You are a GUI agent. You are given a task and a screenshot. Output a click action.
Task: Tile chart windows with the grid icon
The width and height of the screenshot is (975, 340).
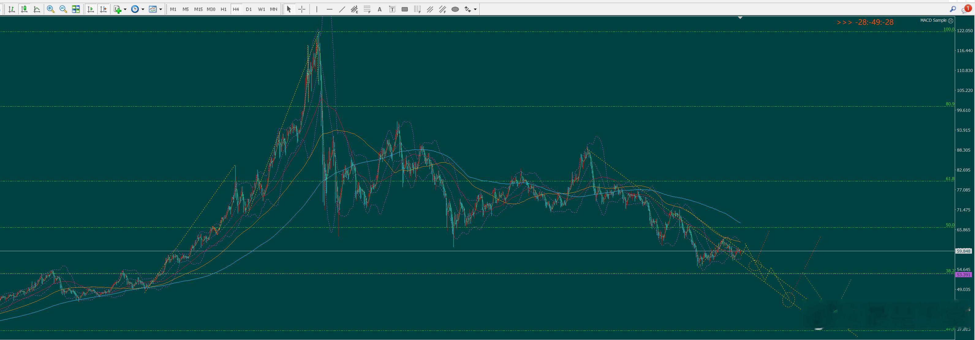tap(76, 9)
